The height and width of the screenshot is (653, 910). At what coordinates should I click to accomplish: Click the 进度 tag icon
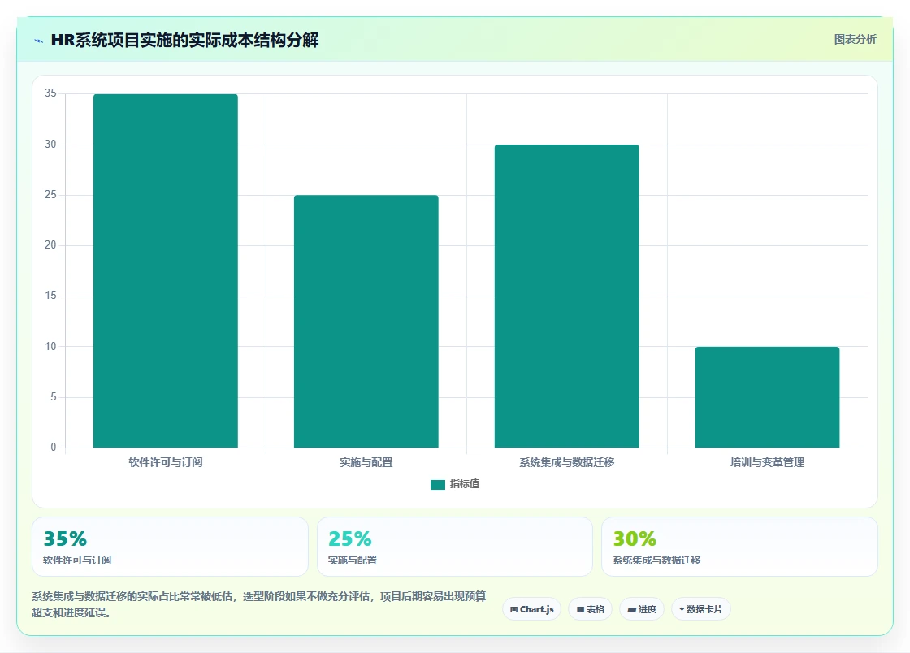point(632,609)
